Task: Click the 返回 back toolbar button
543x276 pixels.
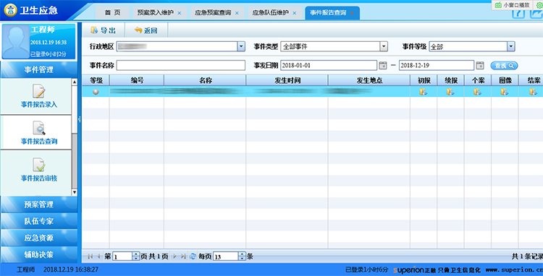Action: pyautogui.click(x=146, y=30)
